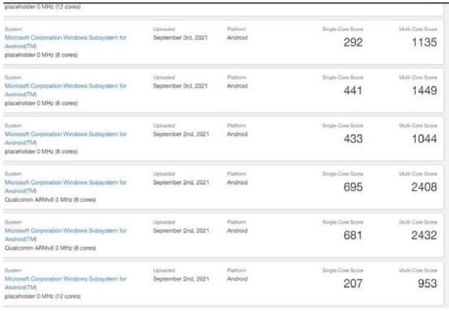Click the upload date of the 1449 multi-core result
This screenshot has width=449, height=311.
point(180,86)
